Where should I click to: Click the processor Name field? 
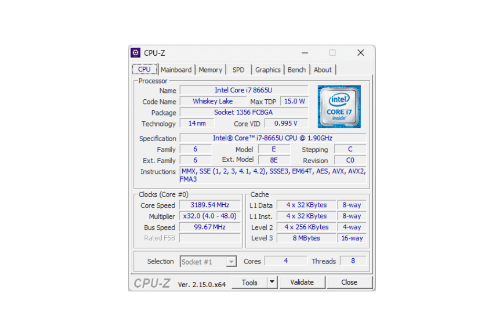coord(244,90)
